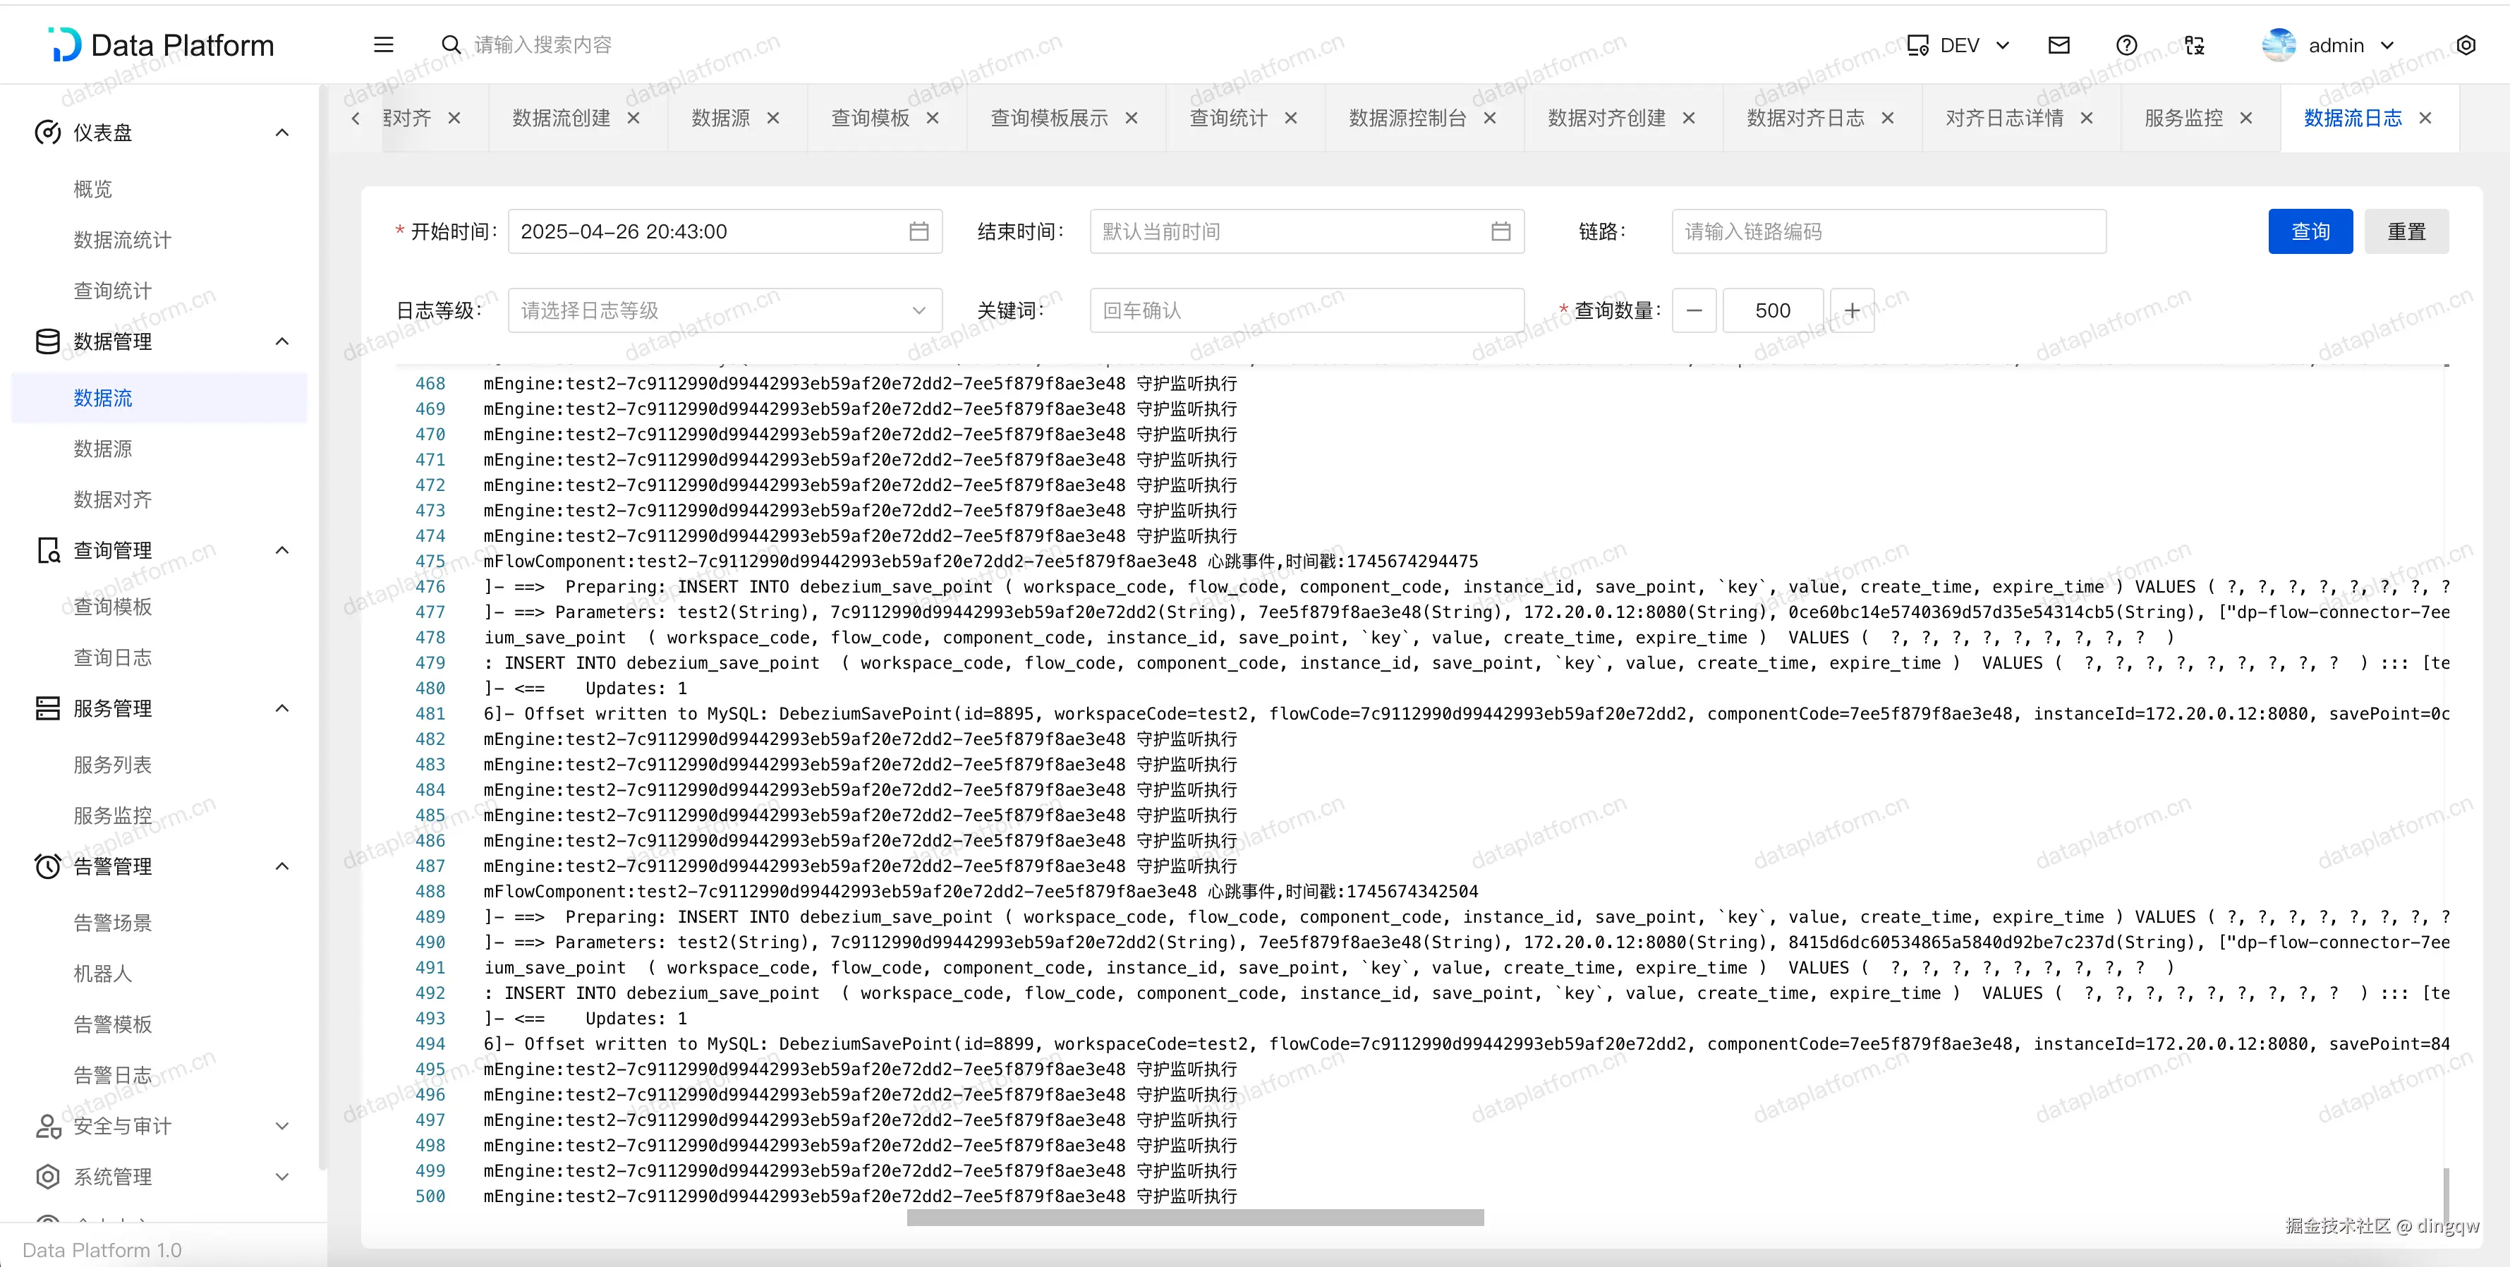This screenshot has height=1267, width=2510.
Task: Open the 日志等级 dropdown
Action: click(724, 310)
